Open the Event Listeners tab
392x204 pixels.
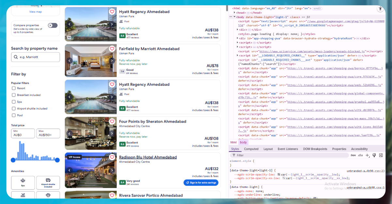click(288, 149)
